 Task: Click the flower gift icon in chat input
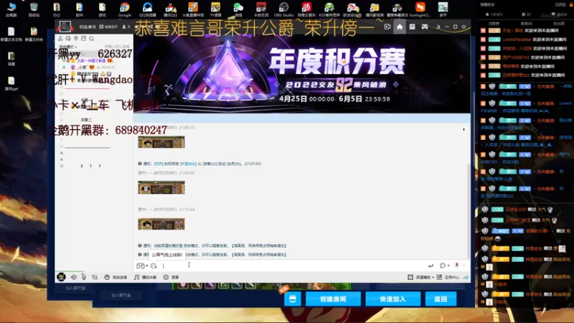[x=457, y=265]
